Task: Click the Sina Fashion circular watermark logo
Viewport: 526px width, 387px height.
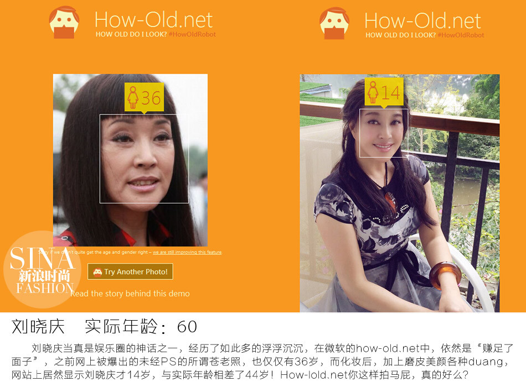Action: point(42,269)
